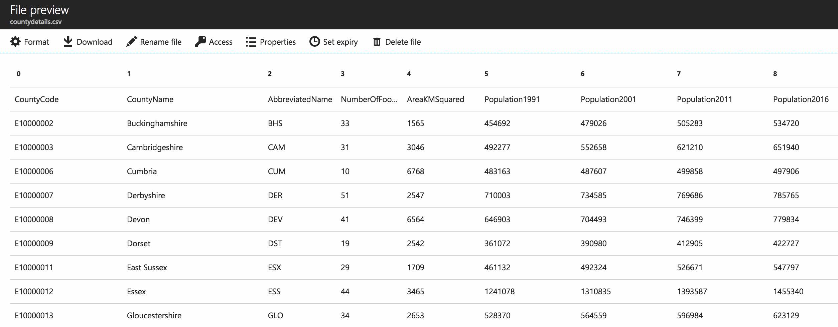Click the Rename file pencil icon

click(x=131, y=42)
